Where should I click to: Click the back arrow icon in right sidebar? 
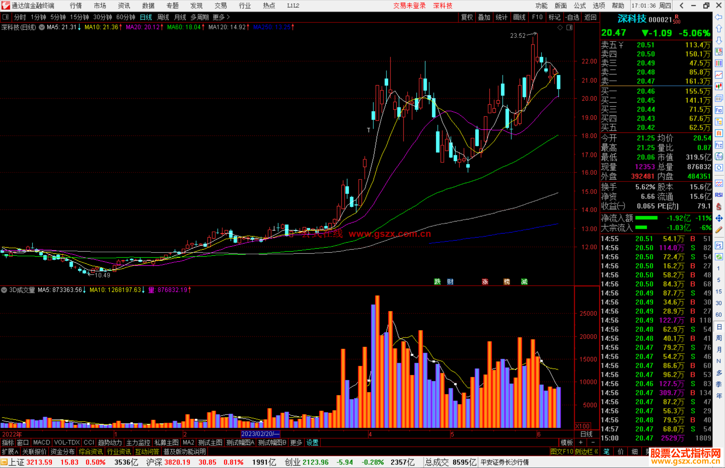pos(719,17)
